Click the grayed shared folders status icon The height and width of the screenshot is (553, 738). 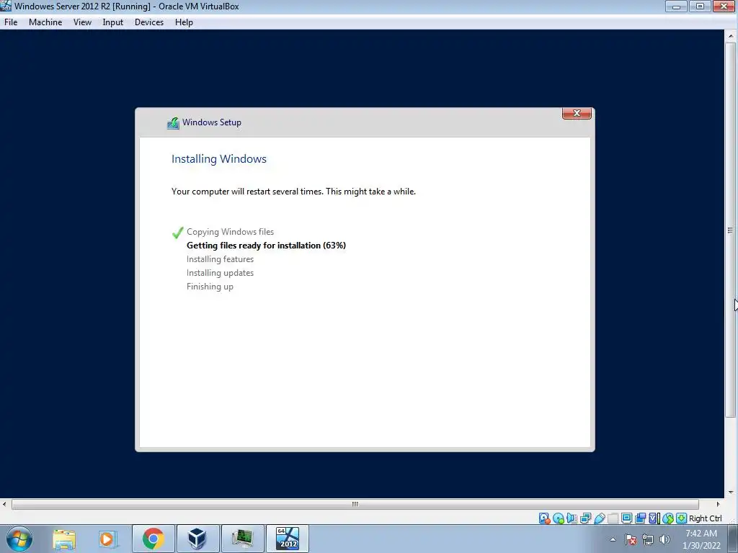click(x=613, y=518)
